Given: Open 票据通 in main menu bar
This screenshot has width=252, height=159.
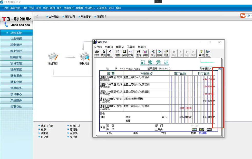Looking at the screenshot, I should (79, 8).
